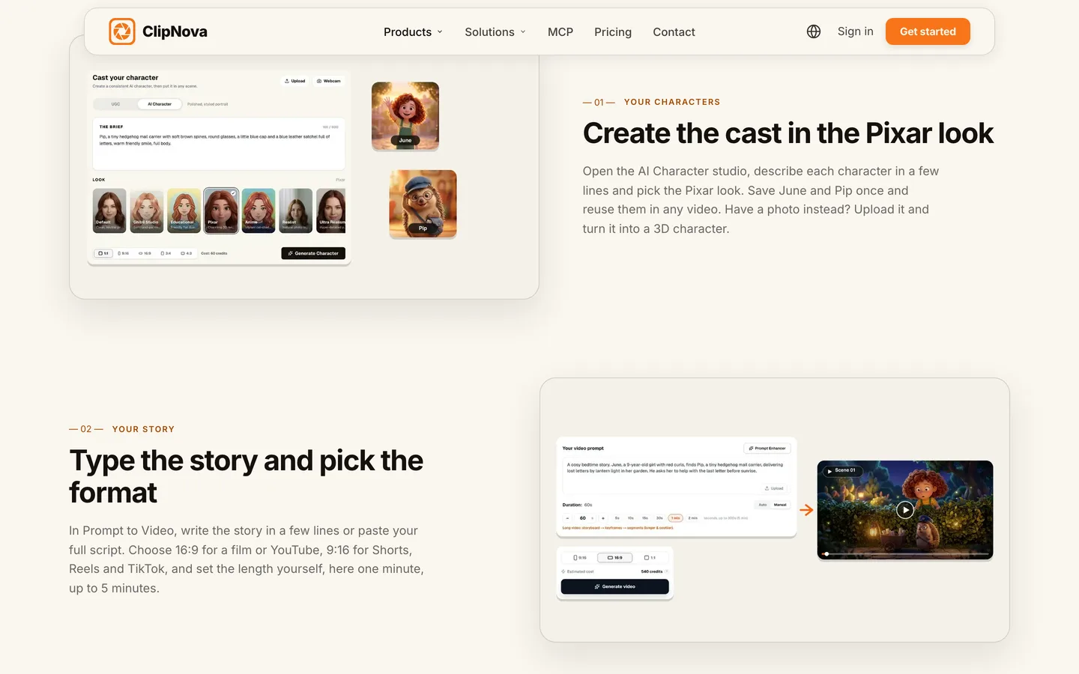Click the Generate Character button
1079x674 pixels.
coord(313,253)
